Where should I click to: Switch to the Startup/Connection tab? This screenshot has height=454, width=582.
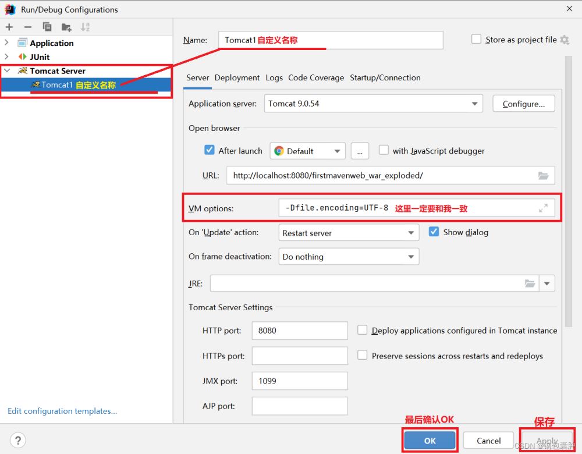pyautogui.click(x=385, y=77)
